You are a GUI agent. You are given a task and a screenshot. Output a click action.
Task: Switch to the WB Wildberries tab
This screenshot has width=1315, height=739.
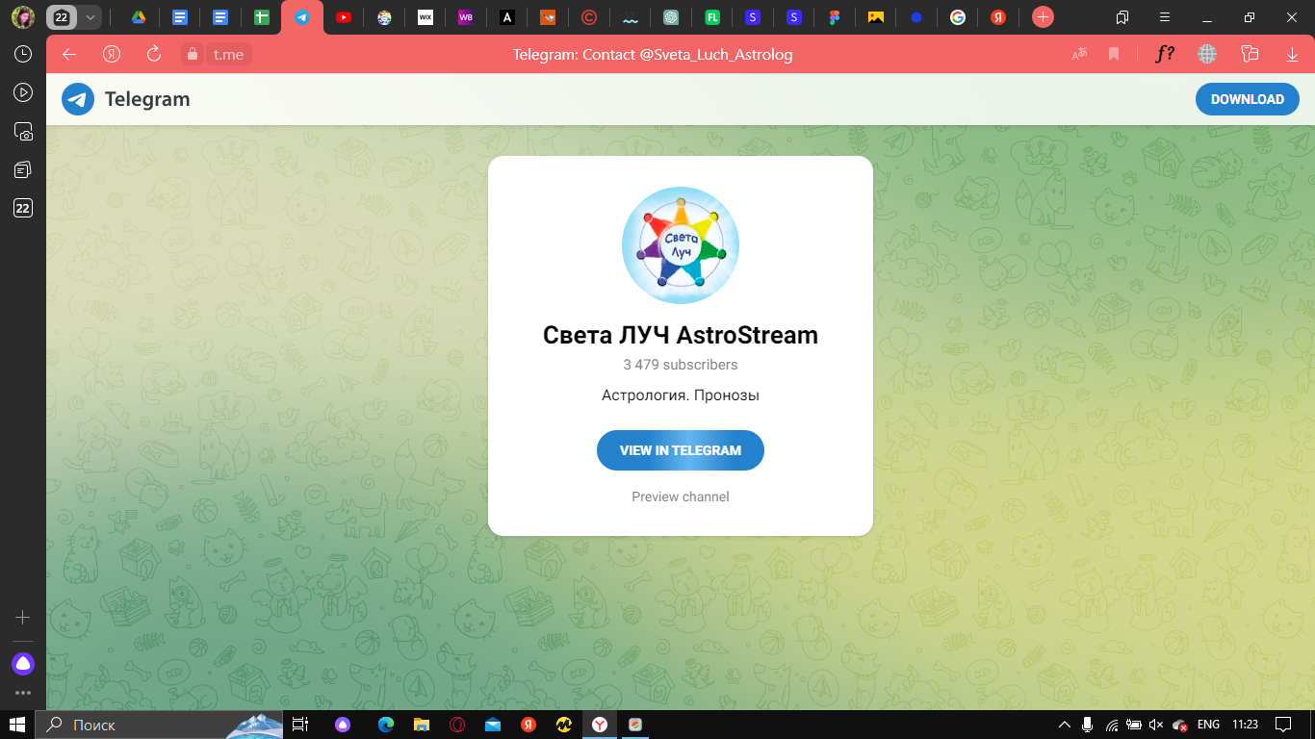(466, 17)
